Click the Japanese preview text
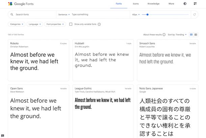 point(165,117)
